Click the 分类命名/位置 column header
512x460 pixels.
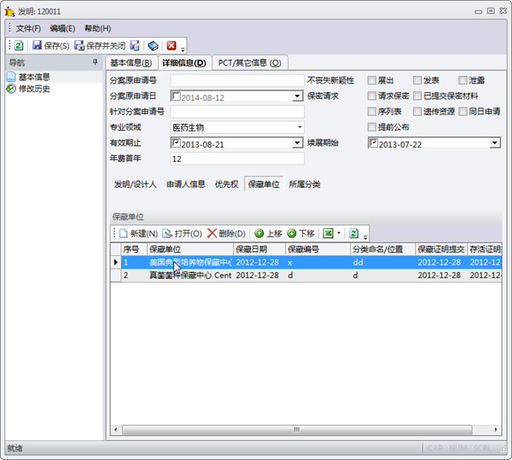[382, 249]
